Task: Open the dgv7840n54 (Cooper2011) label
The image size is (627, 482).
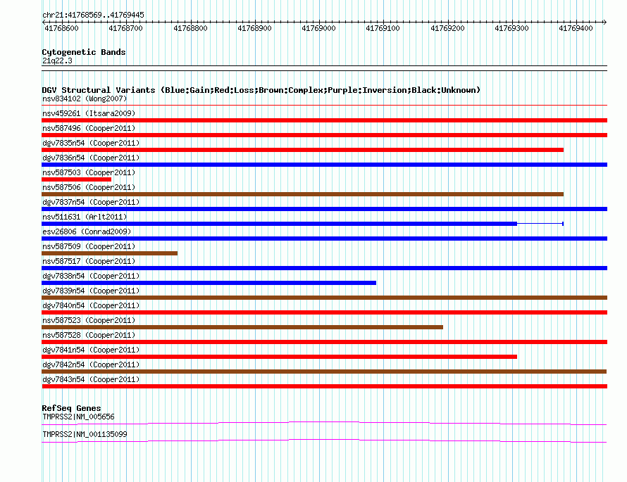Action: click(91, 305)
